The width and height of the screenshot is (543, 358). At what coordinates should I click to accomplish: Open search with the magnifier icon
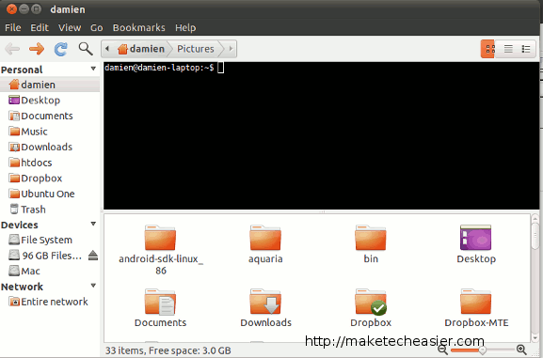click(x=86, y=49)
